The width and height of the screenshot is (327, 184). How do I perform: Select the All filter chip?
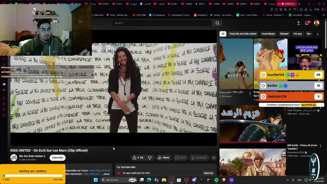(223, 34)
